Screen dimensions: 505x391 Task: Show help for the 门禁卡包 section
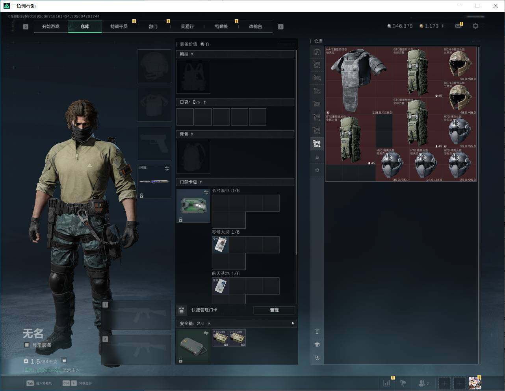click(201, 182)
